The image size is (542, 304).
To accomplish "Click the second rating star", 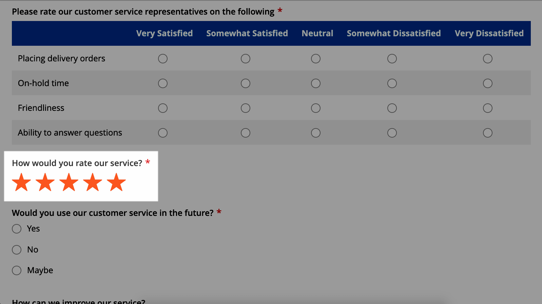I will tap(45, 182).
